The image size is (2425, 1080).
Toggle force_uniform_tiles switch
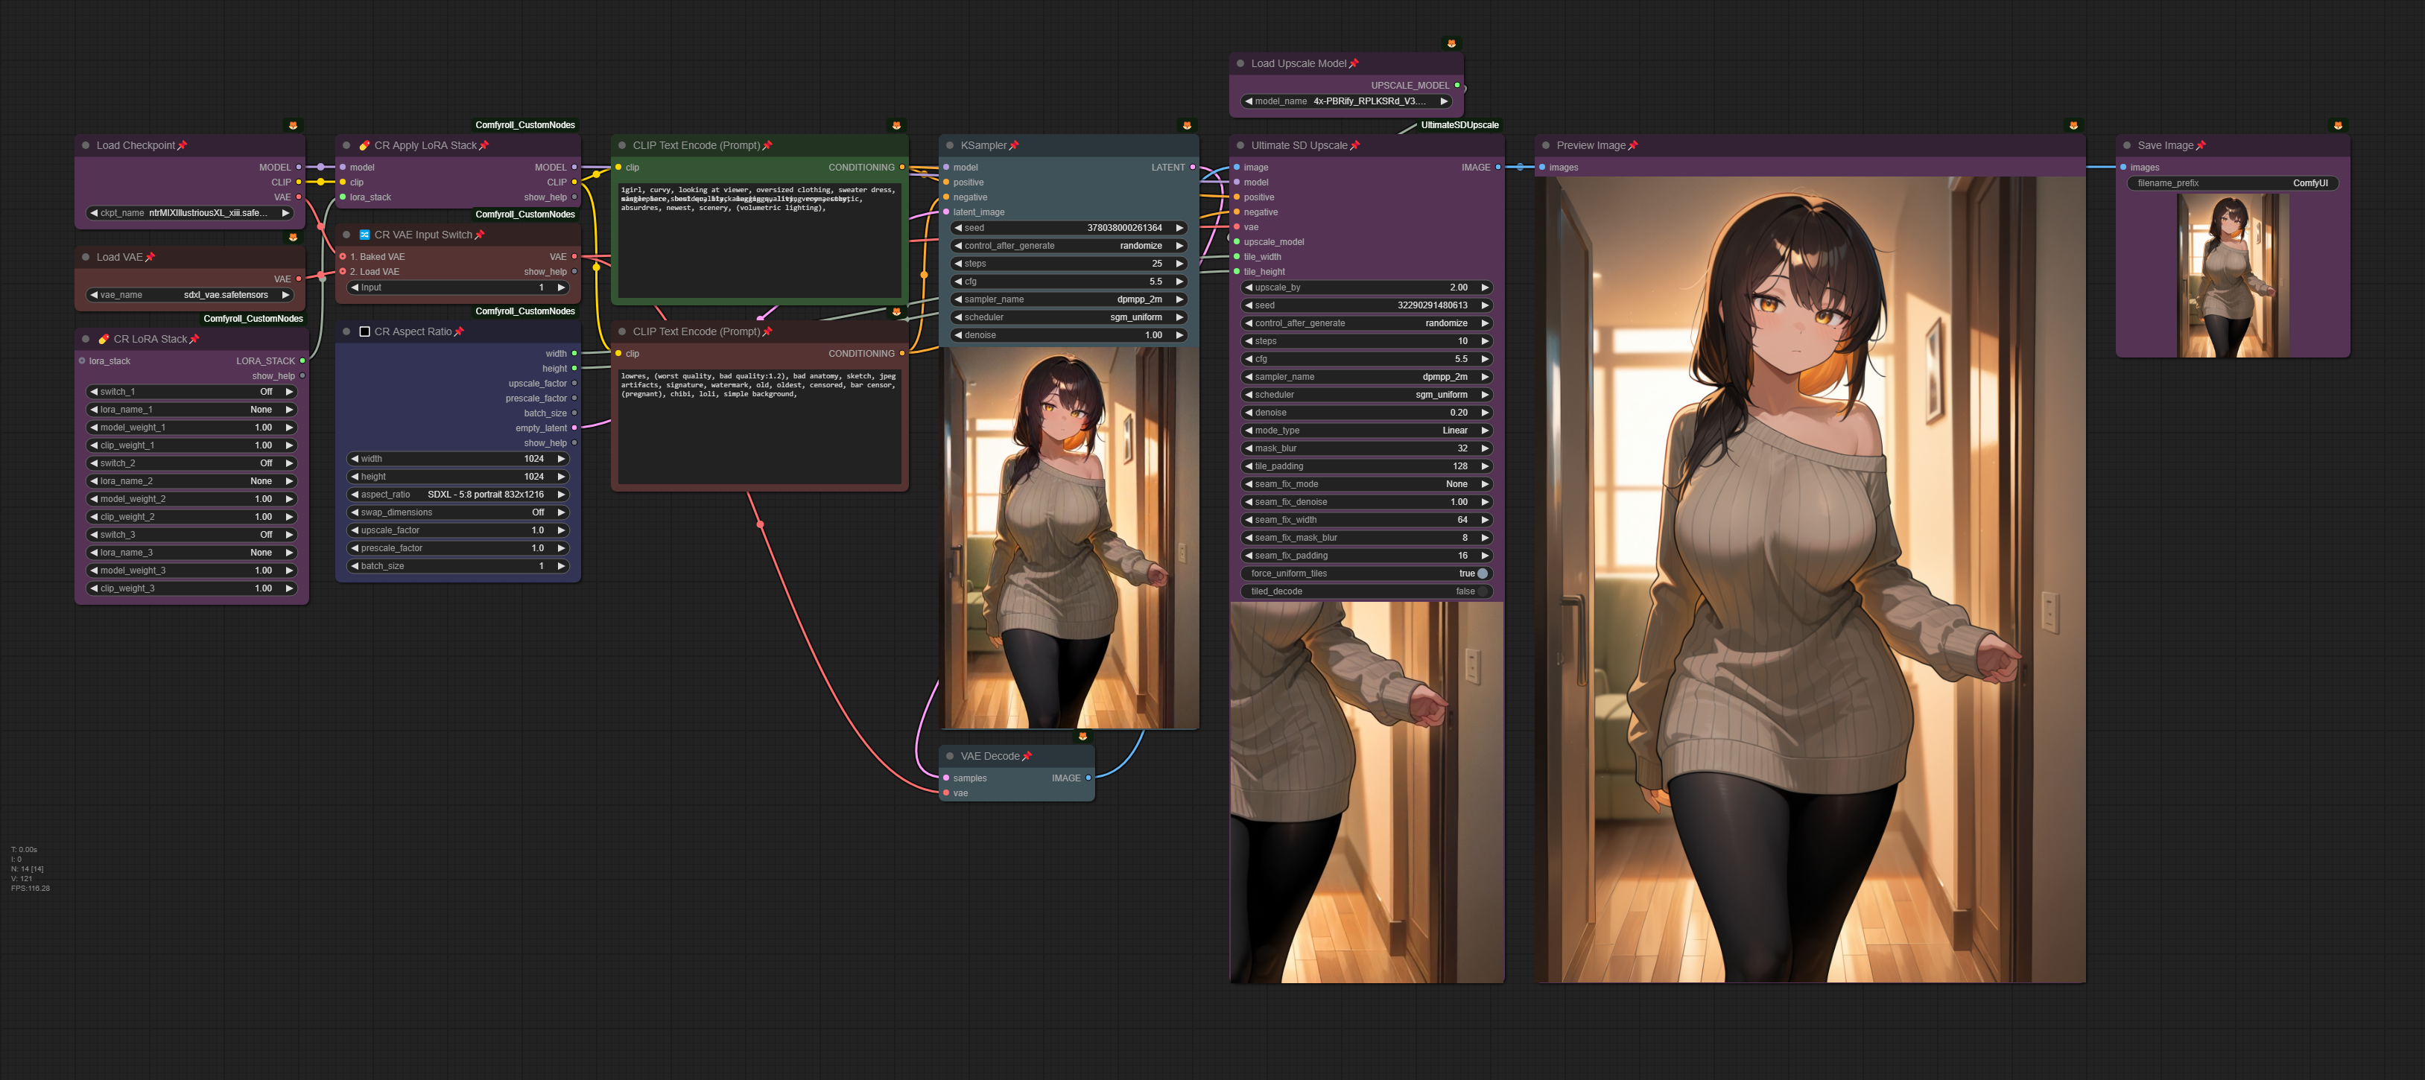coord(1483,574)
